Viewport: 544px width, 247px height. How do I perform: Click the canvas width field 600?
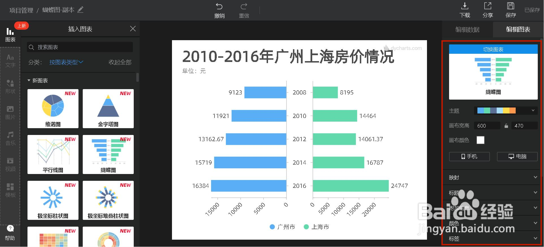[x=487, y=126]
